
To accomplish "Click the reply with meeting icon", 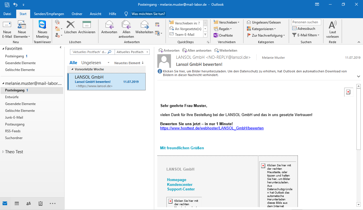I will 157,25.
